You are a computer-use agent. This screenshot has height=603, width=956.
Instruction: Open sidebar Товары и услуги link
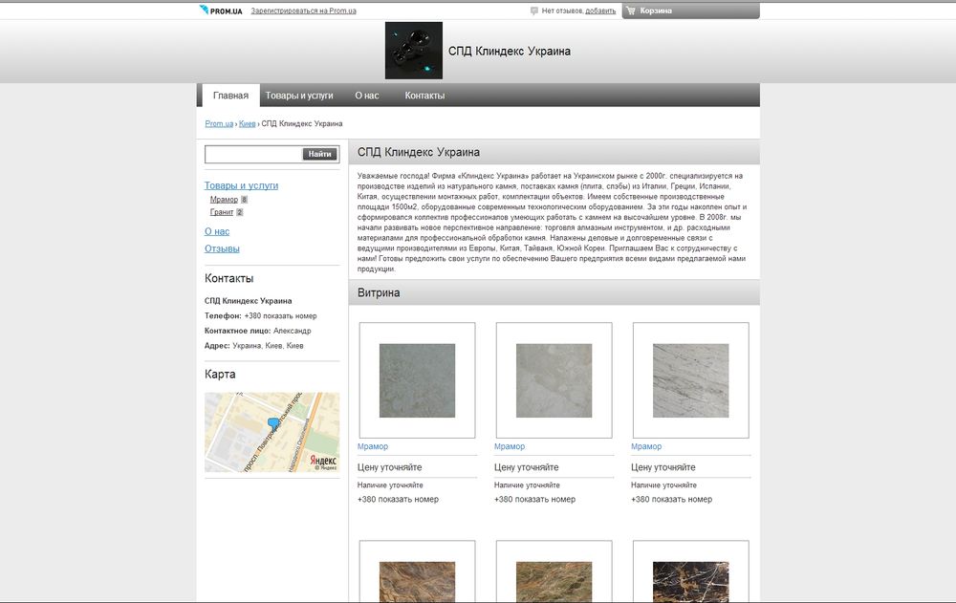click(242, 185)
